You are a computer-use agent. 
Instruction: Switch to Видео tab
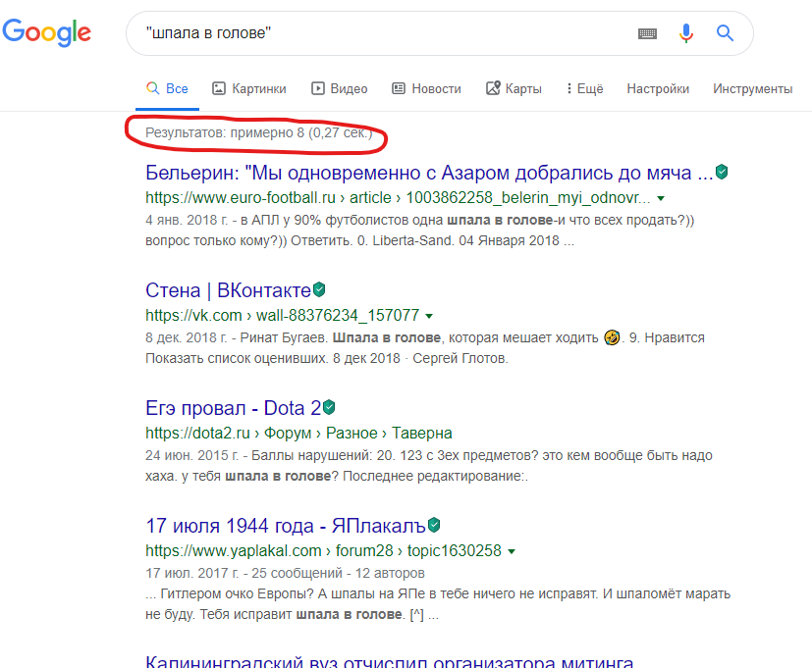coord(340,88)
